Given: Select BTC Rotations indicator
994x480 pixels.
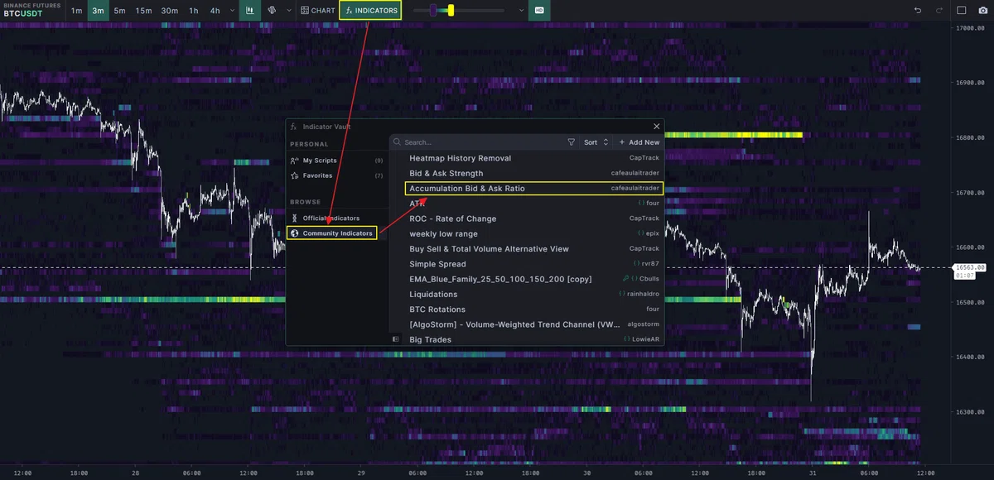Looking at the screenshot, I should click(533, 309).
